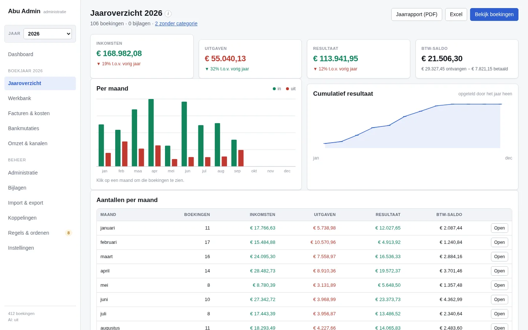Click the € 17.766,63 income cell
The image size is (528, 330).
[x=263, y=228]
